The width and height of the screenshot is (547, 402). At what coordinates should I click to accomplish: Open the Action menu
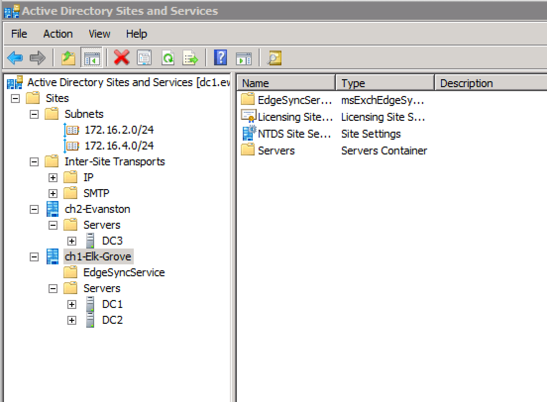[x=58, y=34]
